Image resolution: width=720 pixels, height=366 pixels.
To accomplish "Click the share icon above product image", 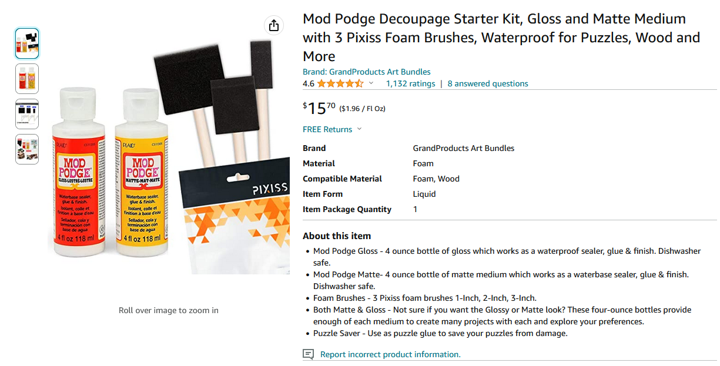I will (x=273, y=25).
